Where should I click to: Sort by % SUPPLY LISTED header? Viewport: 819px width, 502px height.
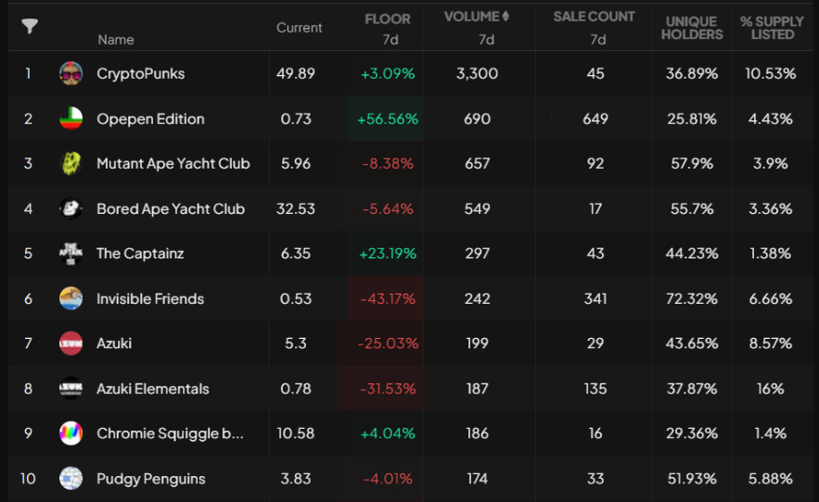click(x=772, y=28)
